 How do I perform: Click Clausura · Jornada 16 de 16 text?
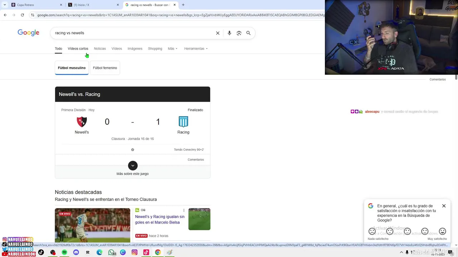click(132, 139)
